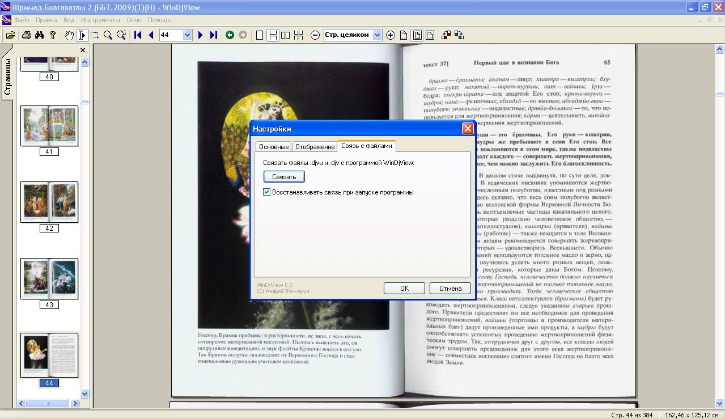Select page 44 thumbnail
This screenshot has width=725, height=419.
pyautogui.click(x=49, y=355)
